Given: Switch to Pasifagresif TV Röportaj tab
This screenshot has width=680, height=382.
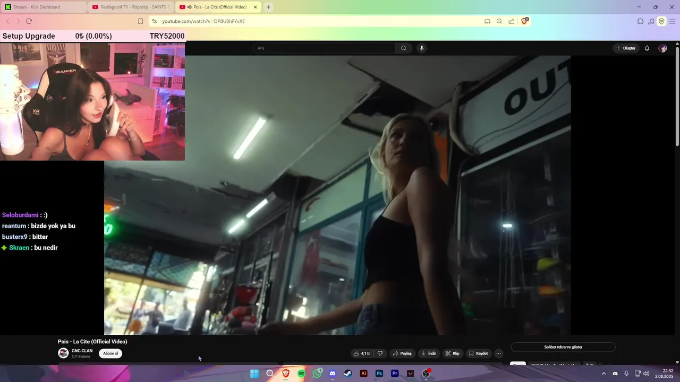Looking at the screenshot, I should point(131,7).
